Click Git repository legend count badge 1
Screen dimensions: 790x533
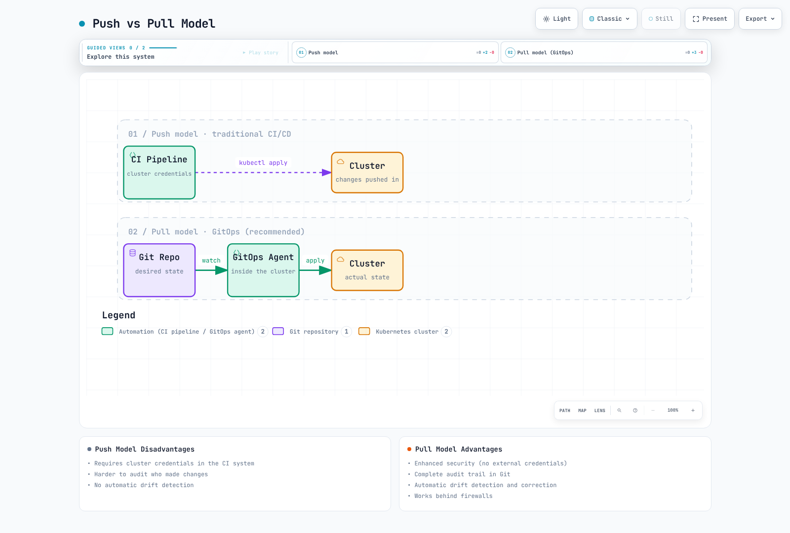point(347,332)
